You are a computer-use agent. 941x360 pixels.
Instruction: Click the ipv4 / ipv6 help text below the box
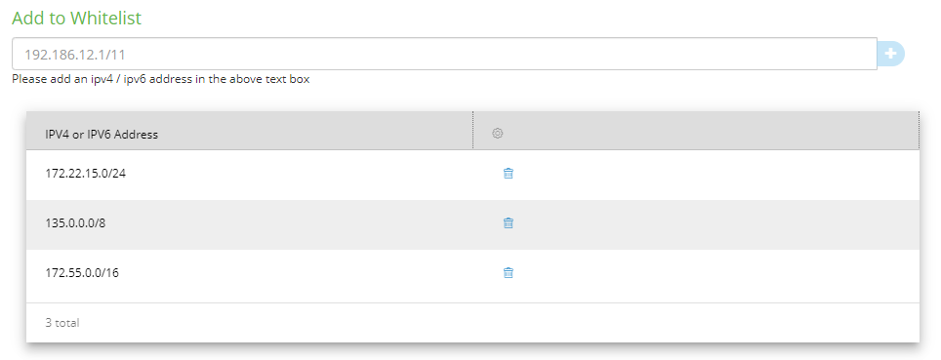point(161,79)
